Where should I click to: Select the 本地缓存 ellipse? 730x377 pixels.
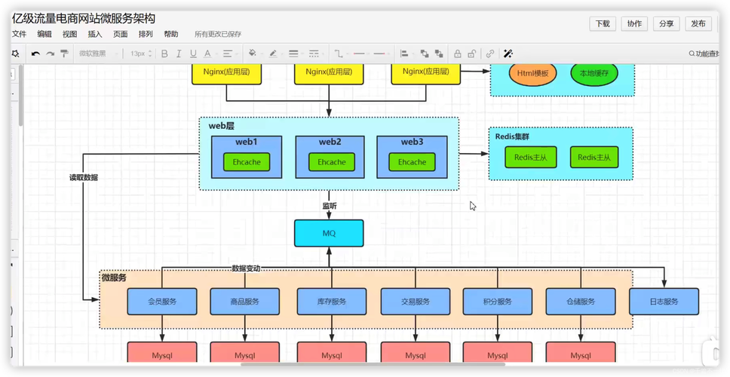point(594,73)
